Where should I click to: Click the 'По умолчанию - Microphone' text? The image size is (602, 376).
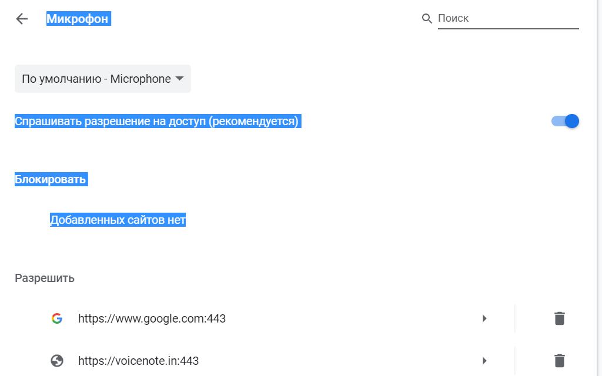96,79
